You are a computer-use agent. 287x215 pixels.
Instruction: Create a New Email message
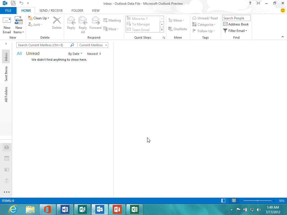(x=7, y=25)
